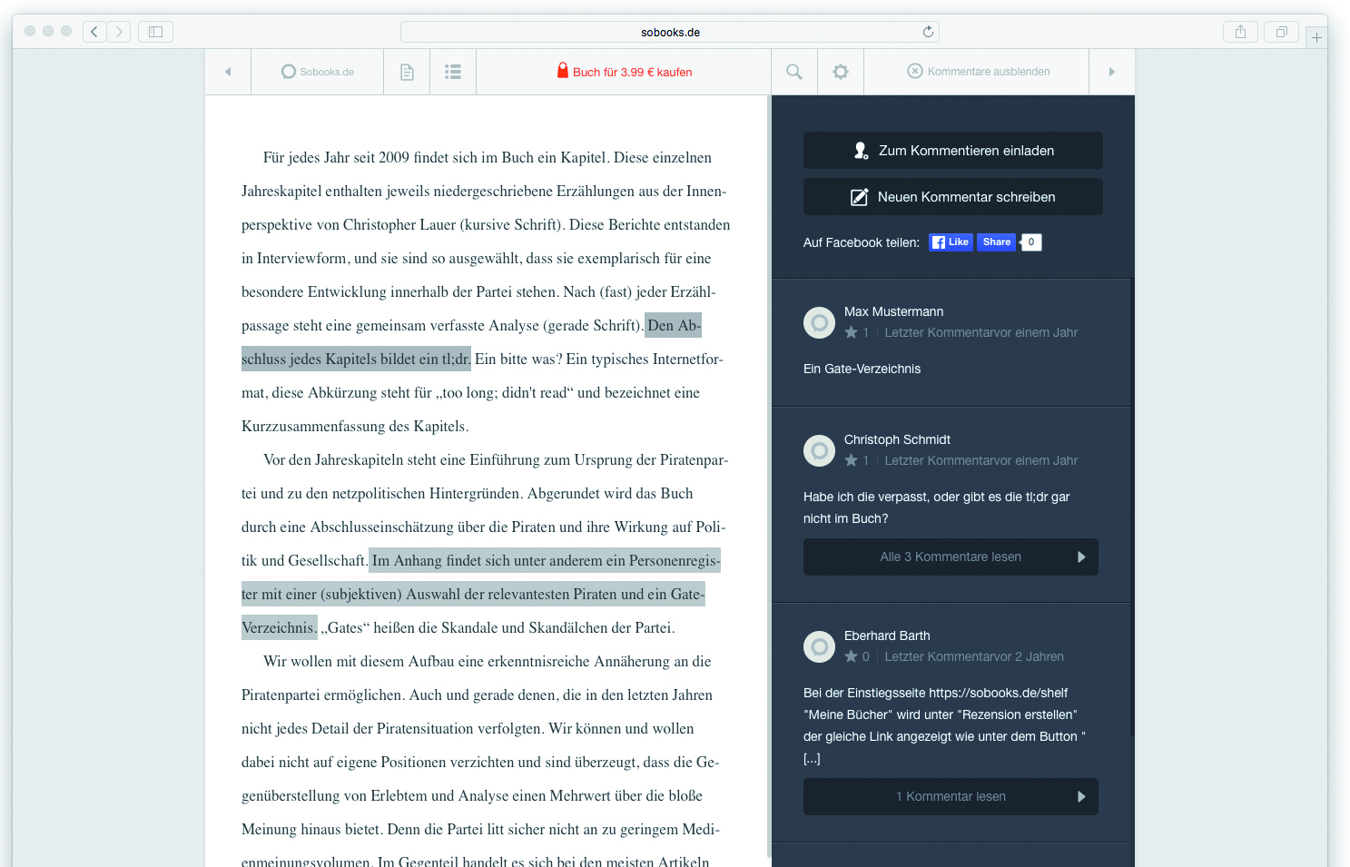This screenshot has height=867, width=1350.
Task: Open the search magnifier in reader toolbar
Action: click(x=794, y=72)
